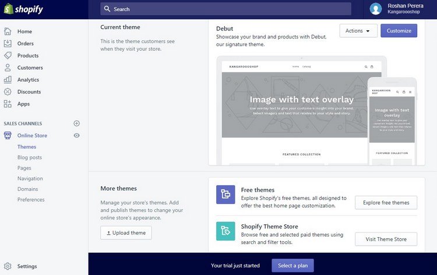Screen dimensions: 437x275
Task: Open Discounts section
Action: pos(29,91)
